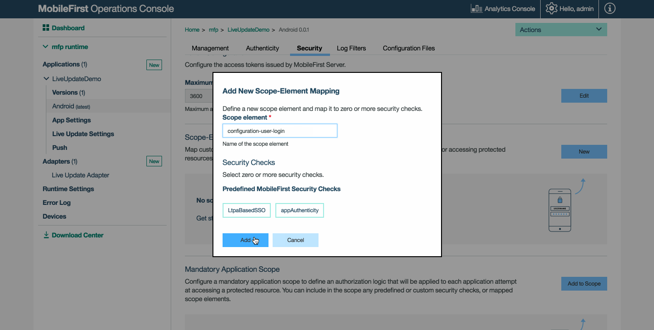Viewport: 654px width, 330px height.
Task: Click the MobileFirst Operations Console title
Action: click(106, 9)
